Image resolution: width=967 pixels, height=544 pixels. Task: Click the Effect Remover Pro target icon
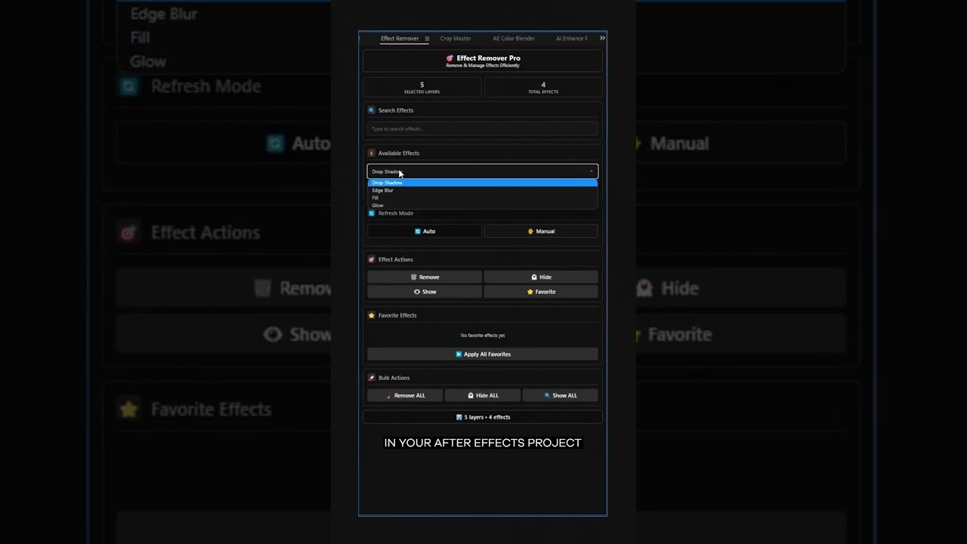(450, 58)
